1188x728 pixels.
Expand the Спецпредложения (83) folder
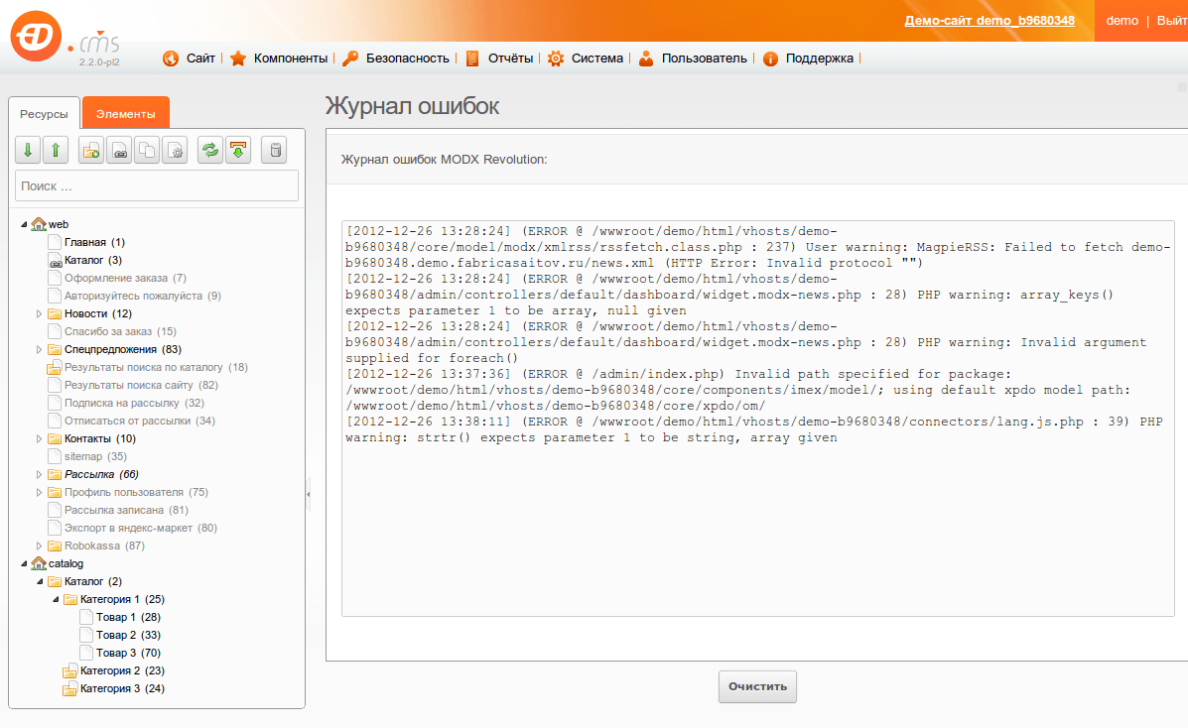pos(40,349)
